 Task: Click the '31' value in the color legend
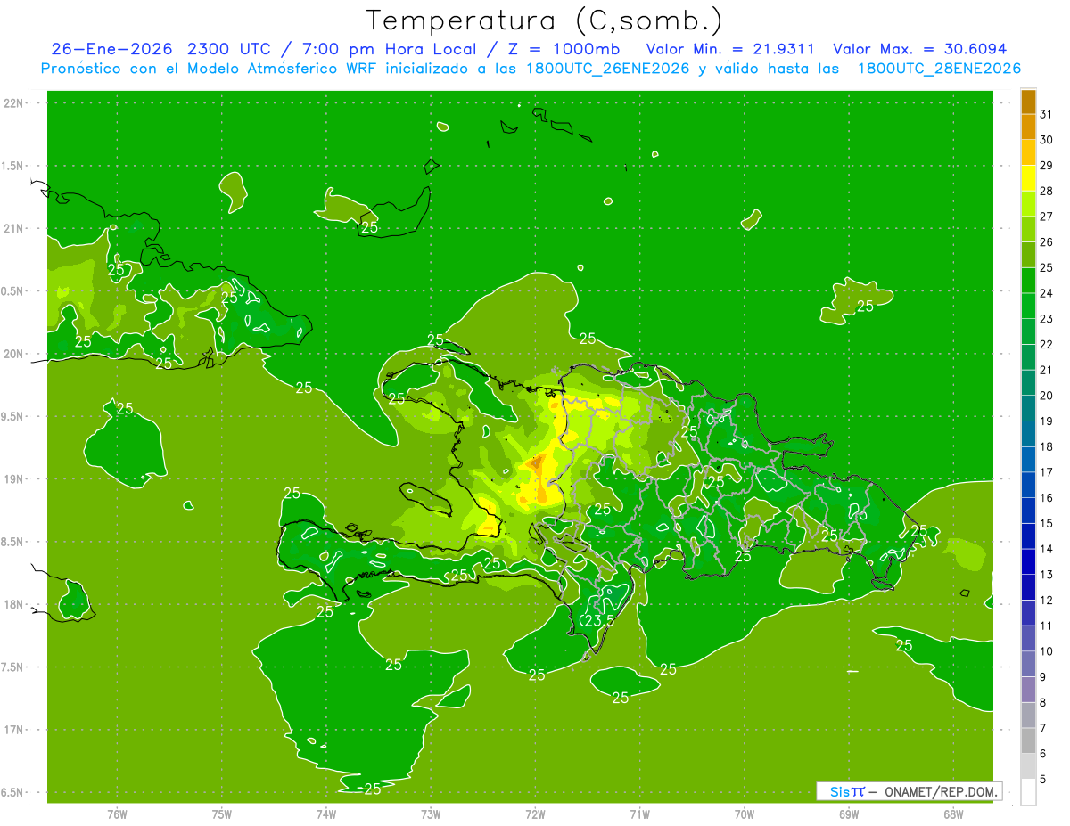click(1047, 114)
